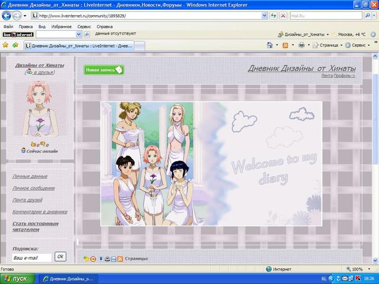Viewport: 379px width, 284px height.
Task: Print the page with the printer toolbar icon
Action: point(302,45)
